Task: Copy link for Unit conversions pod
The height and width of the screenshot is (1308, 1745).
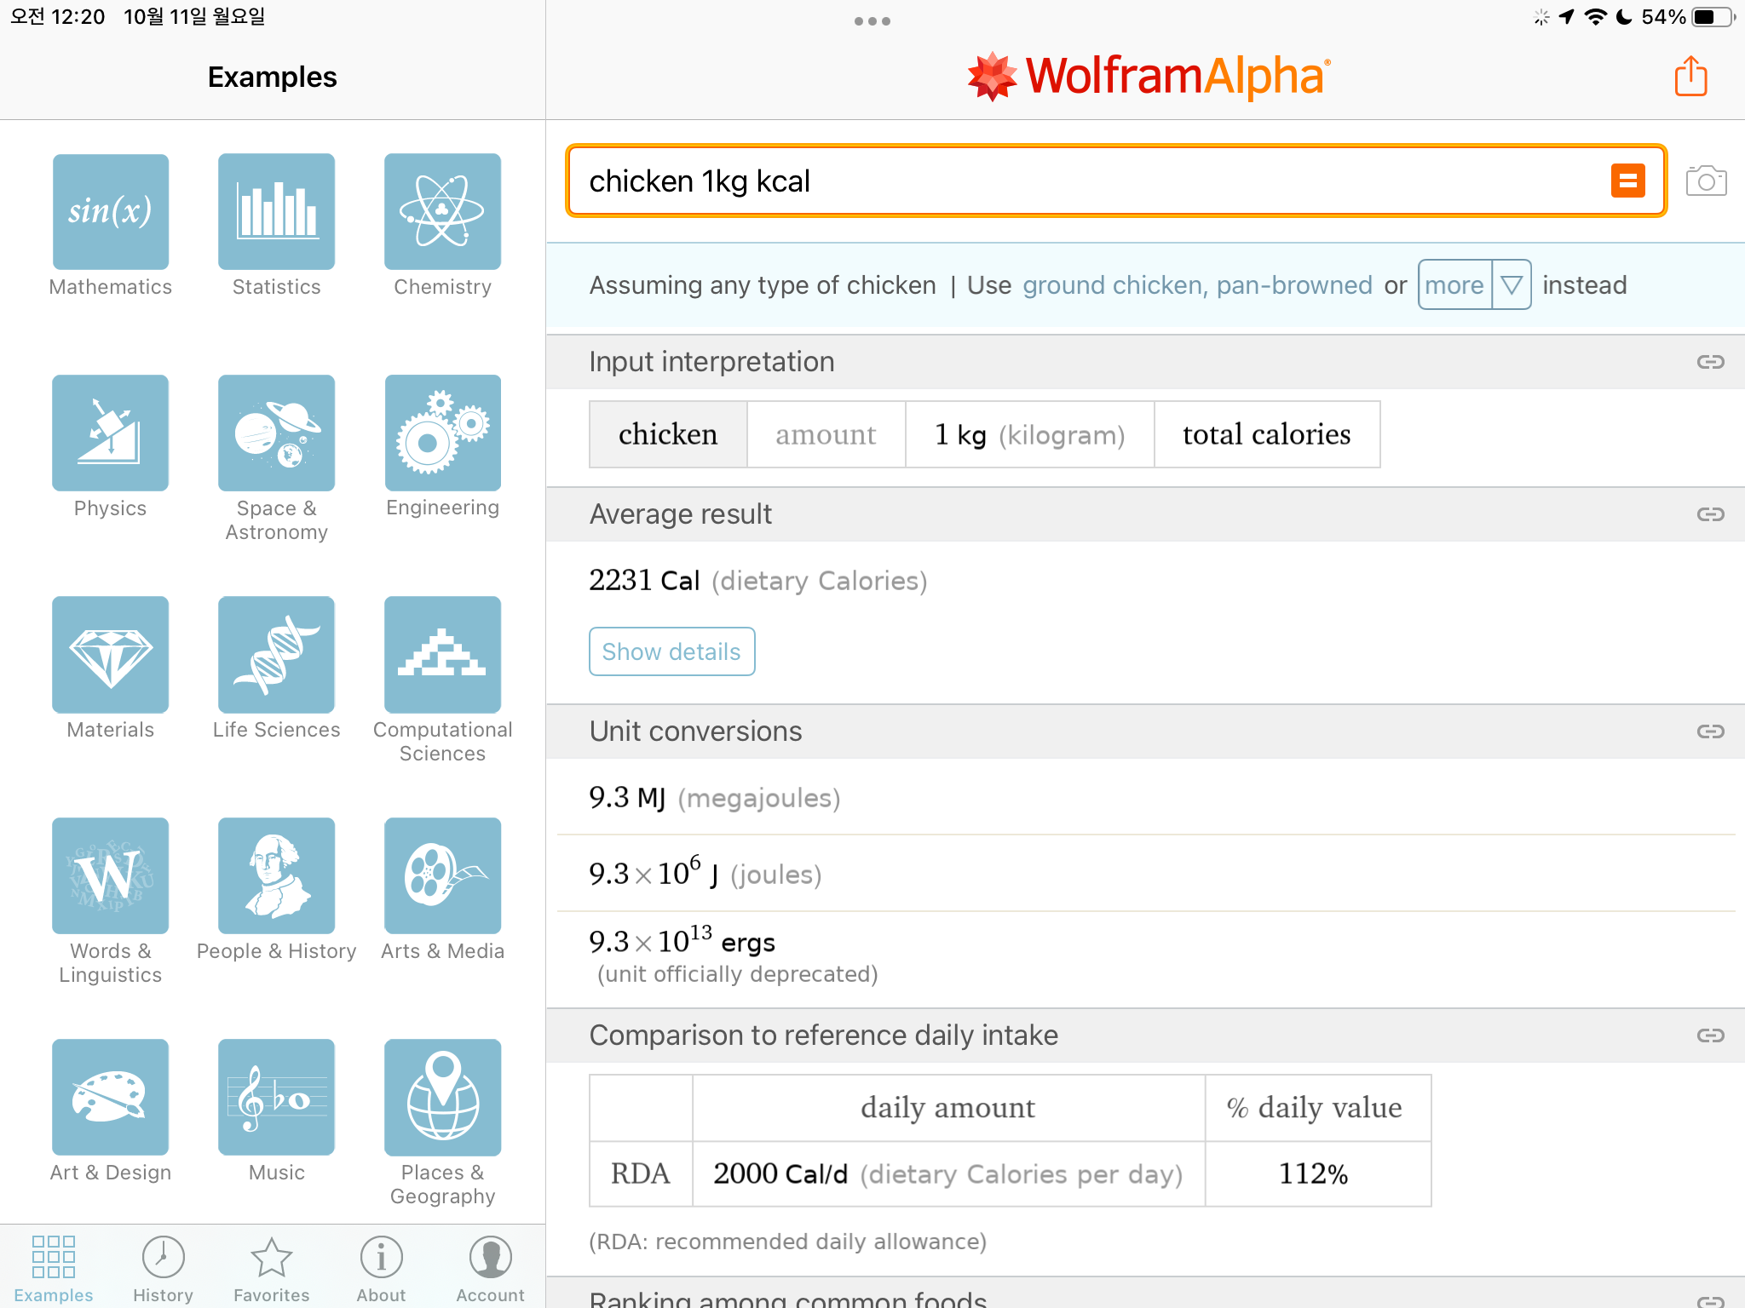Action: click(x=1710, y=731)
